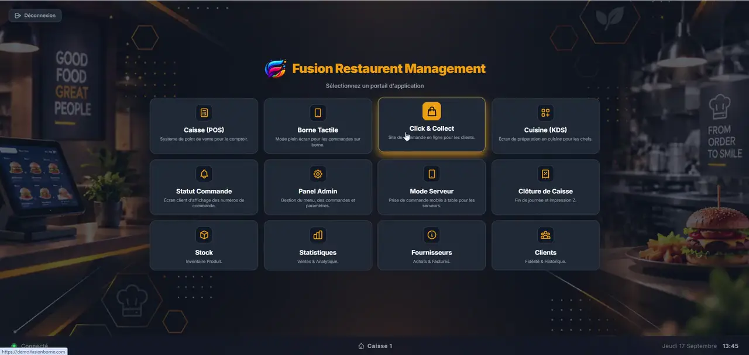Viewport: 749px width, 355px height.
Task: Click 'Système de point de vente' description
Action: [204, 139]
